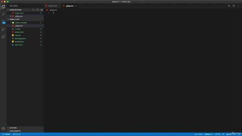This screenshot has width=242, height=136.
Task: Open the Manage gear menu
Action: coord(3,128)
